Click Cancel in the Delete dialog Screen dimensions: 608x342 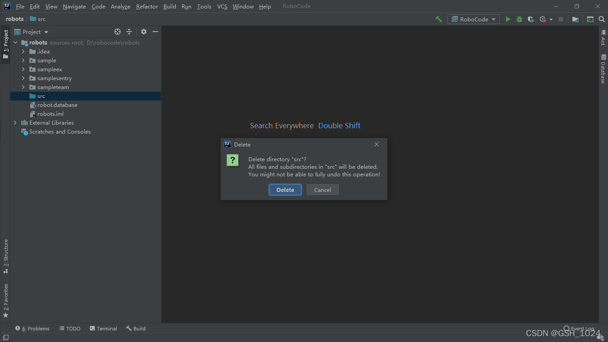pyautogui.click(x=323, y=190)
